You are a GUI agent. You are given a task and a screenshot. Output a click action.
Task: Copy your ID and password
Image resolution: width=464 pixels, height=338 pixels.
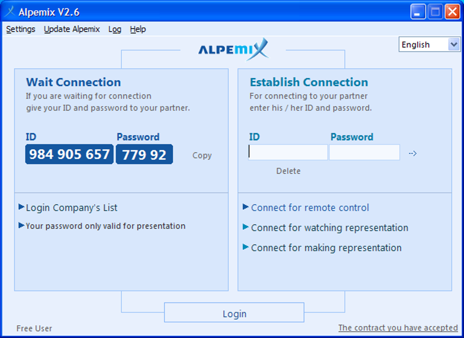click(x=202, y=155)
